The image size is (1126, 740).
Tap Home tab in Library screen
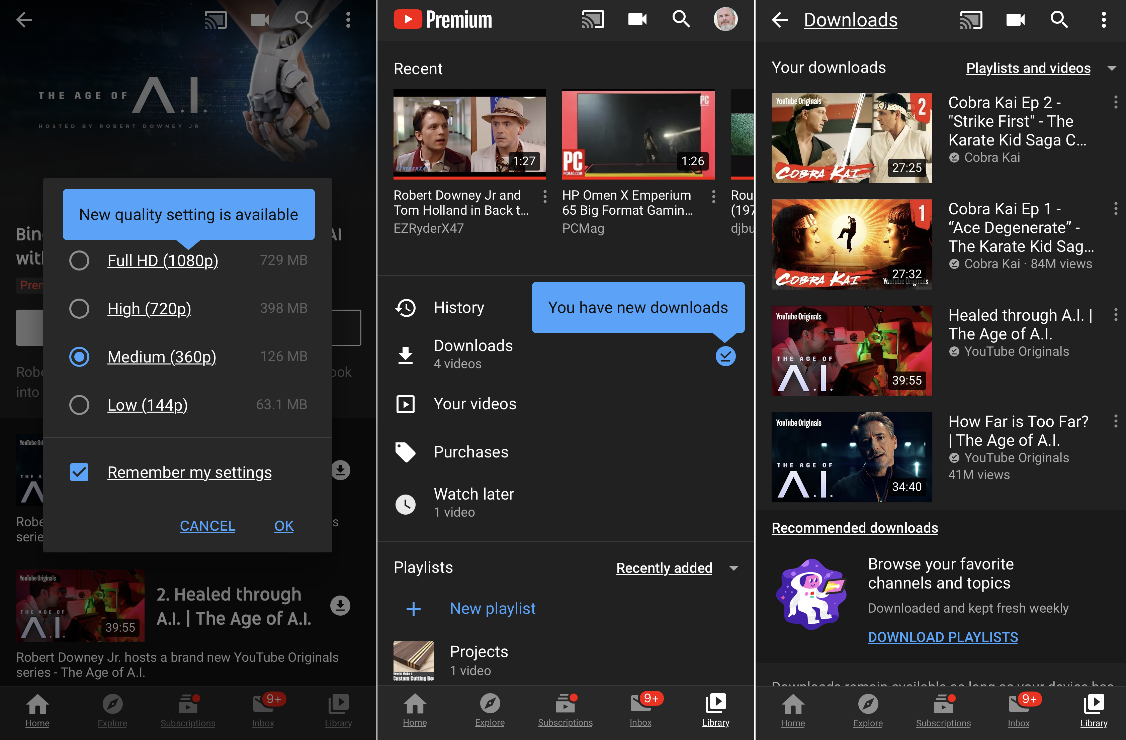point(415,711)
